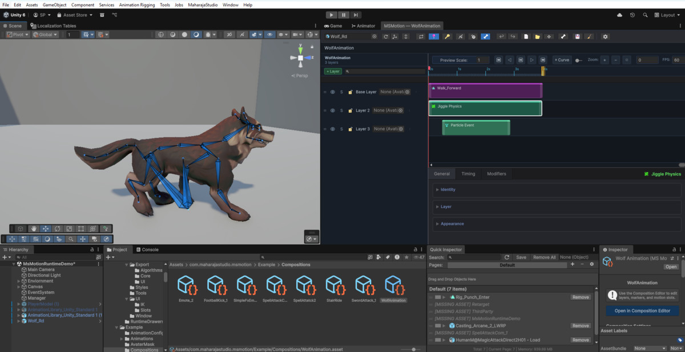Screen dimensions: 685x352
Task: Click the pink pin icon in MSMotion toolbar
Action: tap(434, 36)
